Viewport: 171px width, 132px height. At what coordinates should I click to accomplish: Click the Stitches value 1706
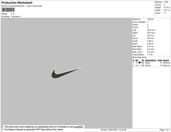(x=166, y=2)
